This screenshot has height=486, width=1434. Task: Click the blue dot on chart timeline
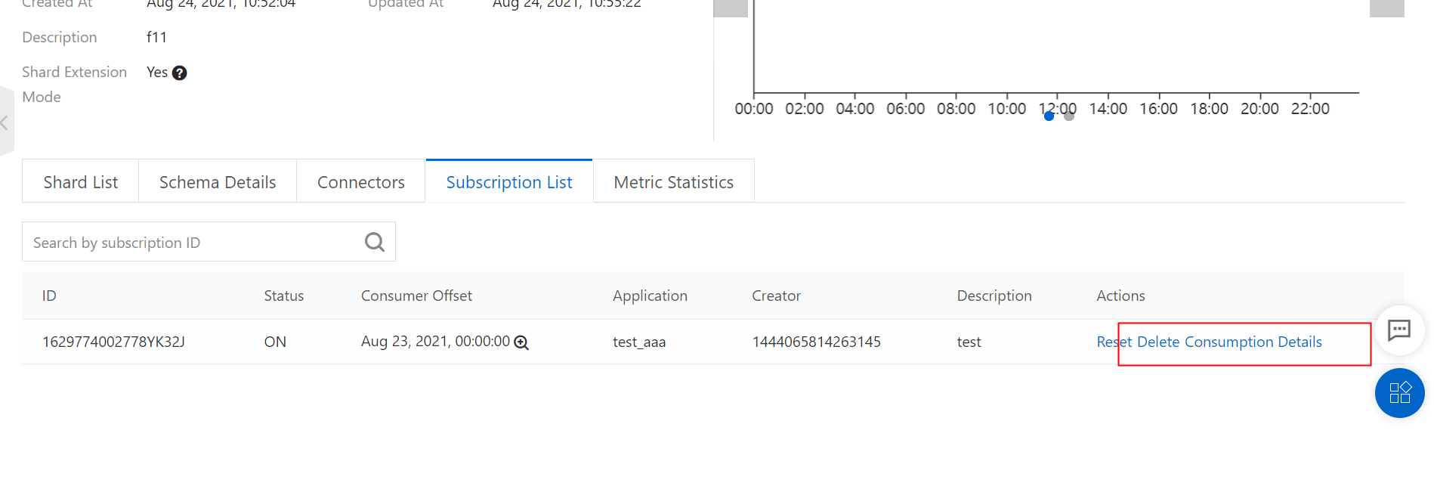click(x=1049, y=116)
